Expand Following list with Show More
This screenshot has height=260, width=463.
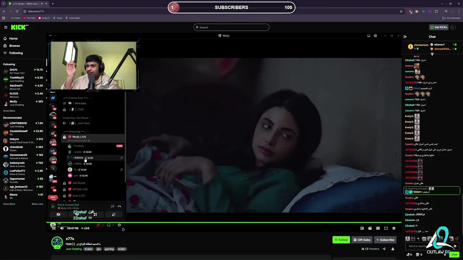pos(9,111)
